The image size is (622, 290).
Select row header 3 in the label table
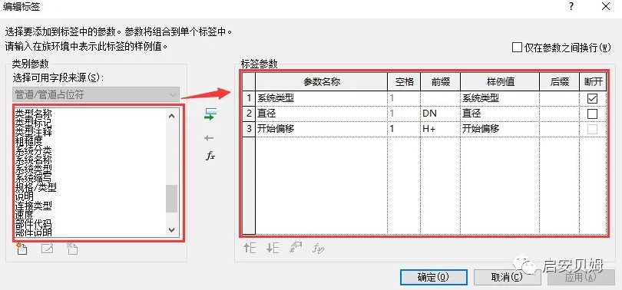pos(249,129)
